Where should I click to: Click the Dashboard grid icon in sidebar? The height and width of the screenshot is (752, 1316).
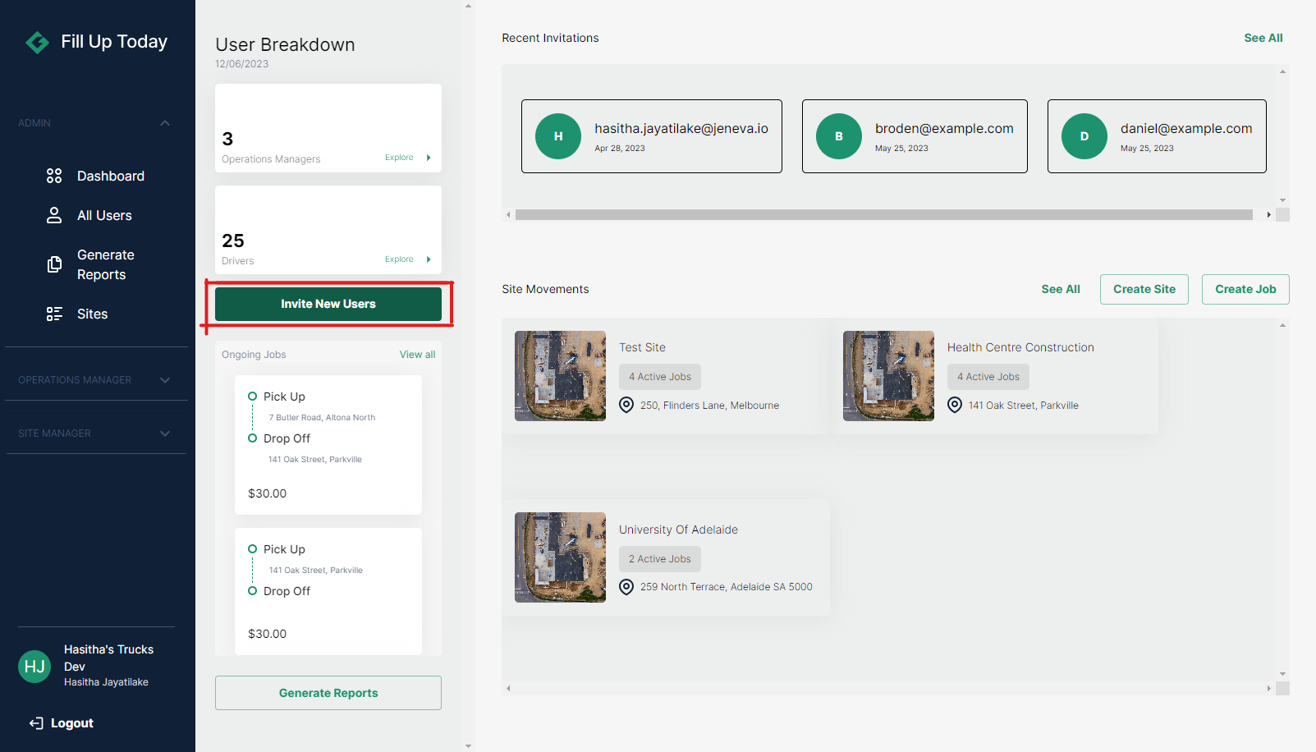pyautogui.click(x=54, y=176)
